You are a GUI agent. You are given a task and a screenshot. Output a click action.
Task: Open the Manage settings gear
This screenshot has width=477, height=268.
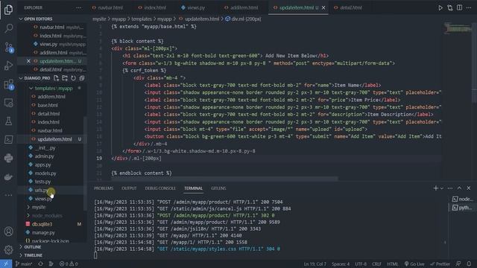click(x=8, y=250)
